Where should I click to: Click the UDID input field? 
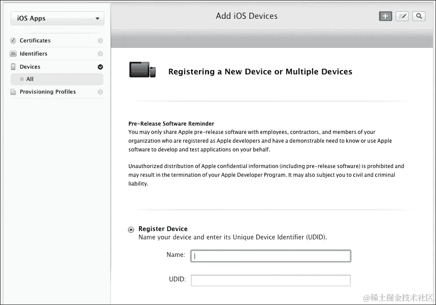click(x=270, y=280)
